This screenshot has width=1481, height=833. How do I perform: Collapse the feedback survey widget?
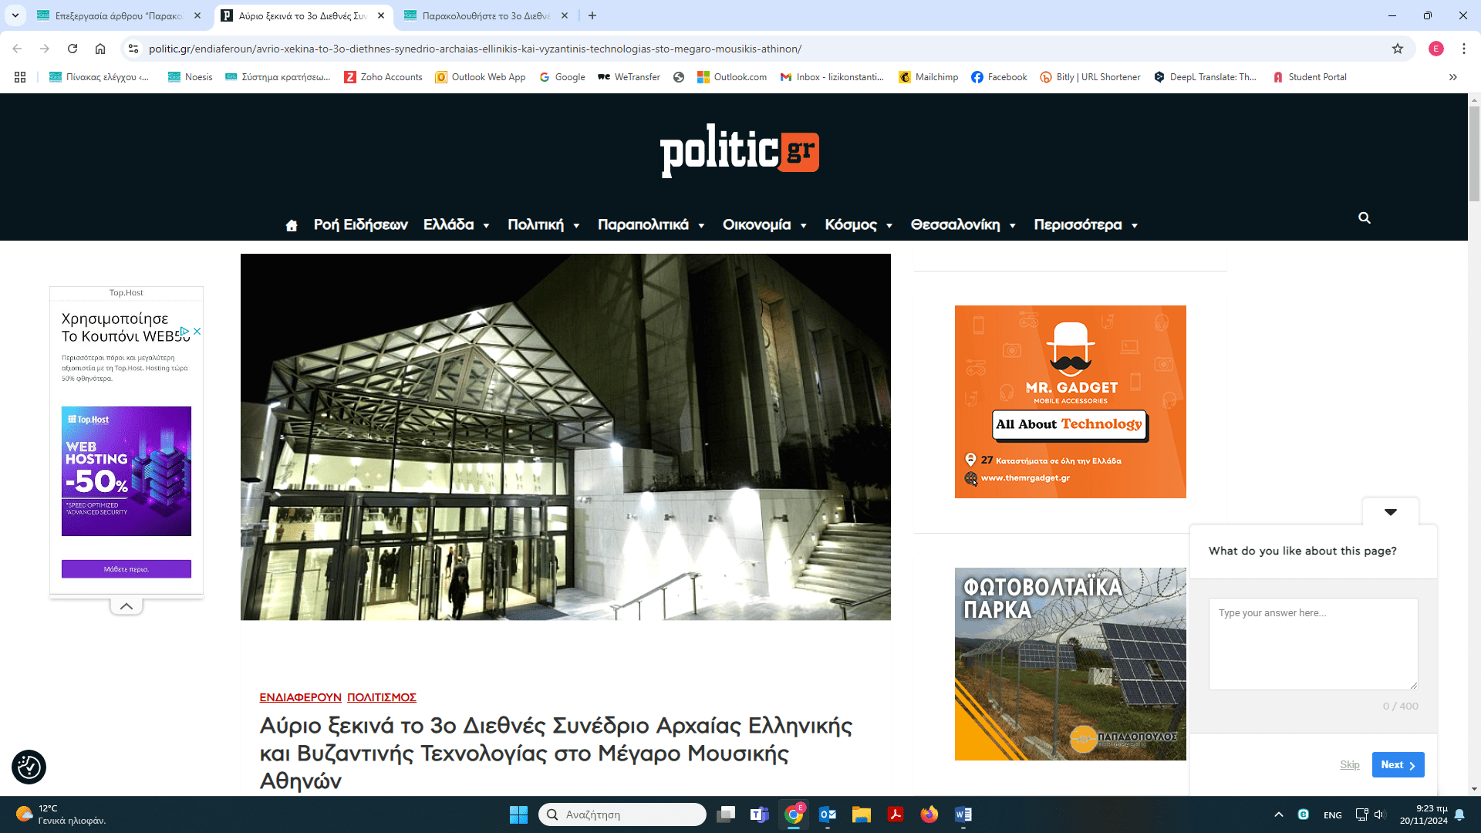pyautogui.click(x=1390, y=512)
